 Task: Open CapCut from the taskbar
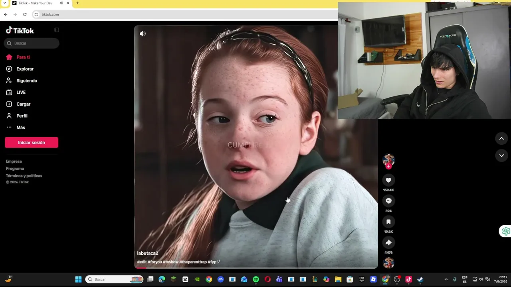[x=185, y=279]
